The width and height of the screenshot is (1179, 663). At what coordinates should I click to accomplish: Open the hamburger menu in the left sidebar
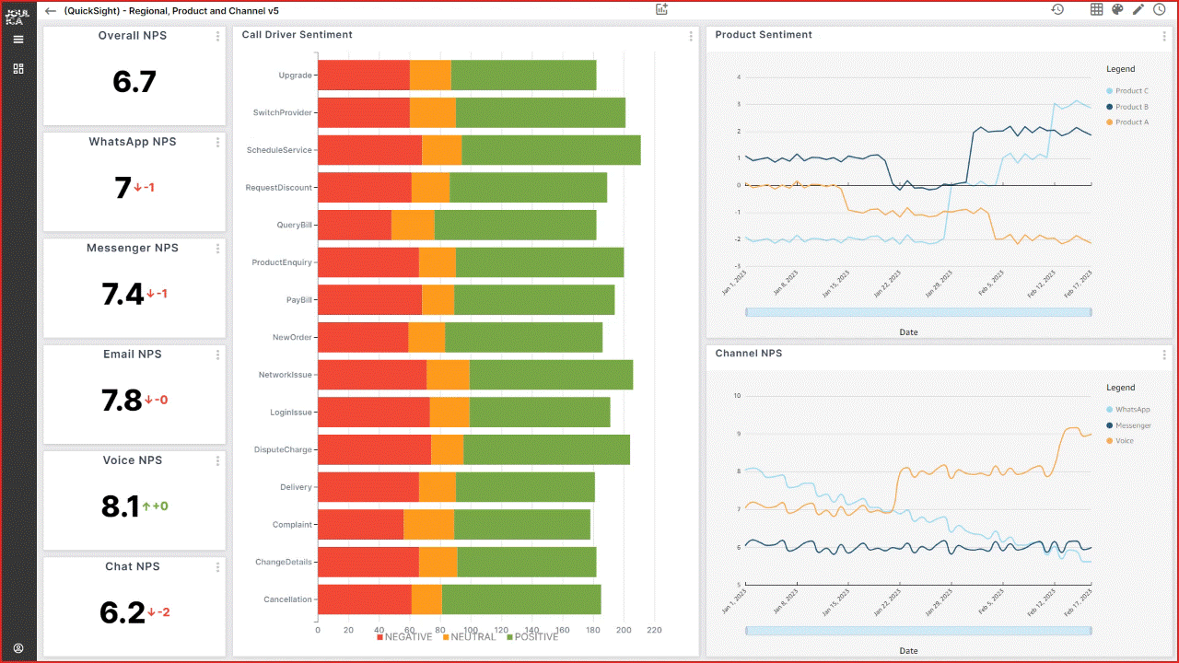point(18,39)
